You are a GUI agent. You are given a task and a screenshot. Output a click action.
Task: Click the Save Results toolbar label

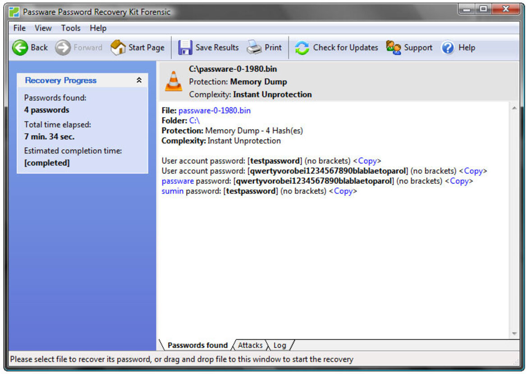coord(217,48)
